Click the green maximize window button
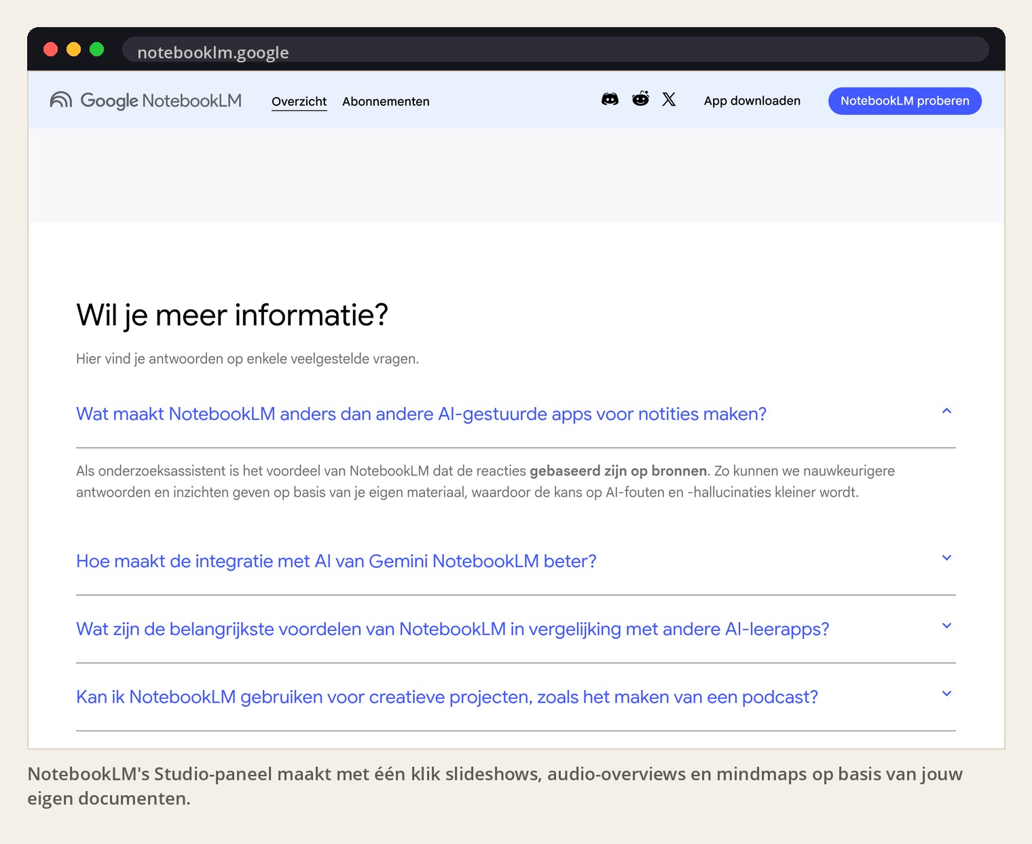The width and height of the screenshot is (1032, 844). 97,49
